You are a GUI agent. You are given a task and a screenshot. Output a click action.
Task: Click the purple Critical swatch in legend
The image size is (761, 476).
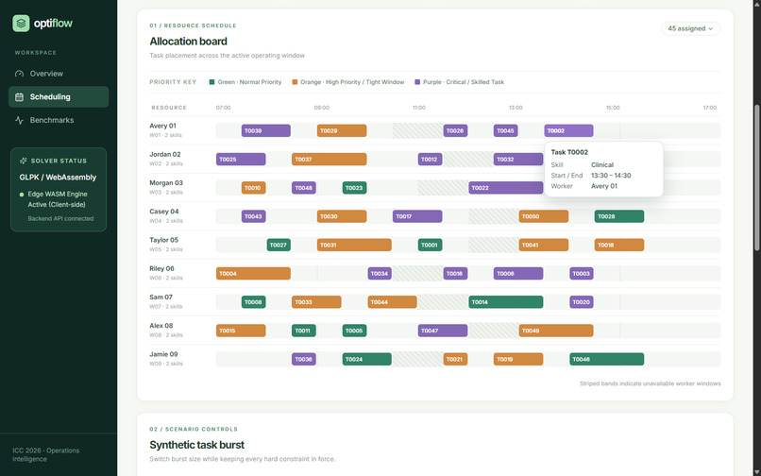pos(417,82)
